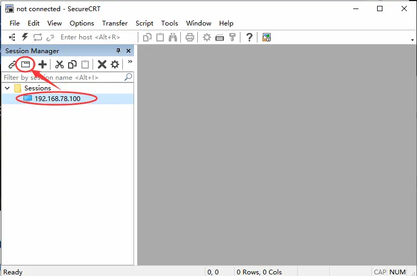Open the Edit menu
This screenshot has width=417, height=276.
pos(34,23)
